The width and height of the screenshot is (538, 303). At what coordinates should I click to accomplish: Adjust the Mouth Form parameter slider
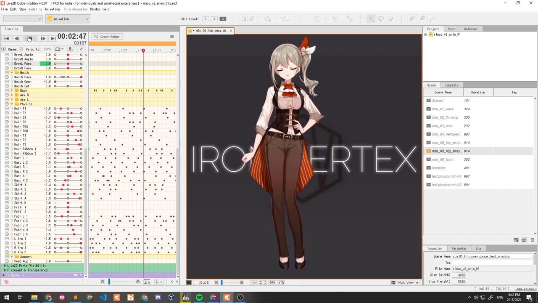(68, 77)
